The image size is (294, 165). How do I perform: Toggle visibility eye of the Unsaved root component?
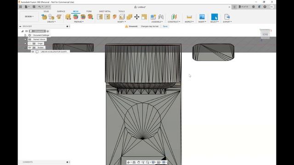(x=27, y=31)
